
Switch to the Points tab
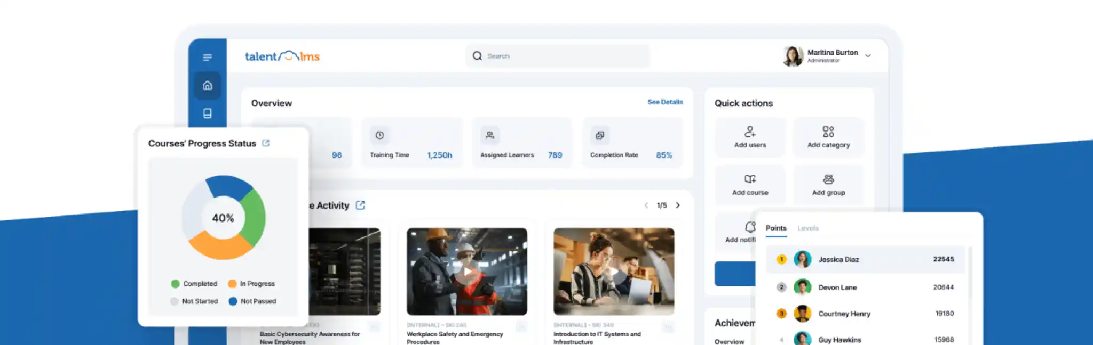click(776, 228)
